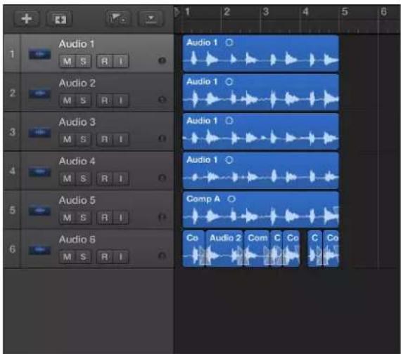The width and height of the screenshot is (401, 354).
Task: Click the duplicate track button
Action: pos(59,19)
